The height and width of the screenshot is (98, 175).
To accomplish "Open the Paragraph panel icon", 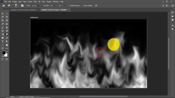I will coord(173,29).
